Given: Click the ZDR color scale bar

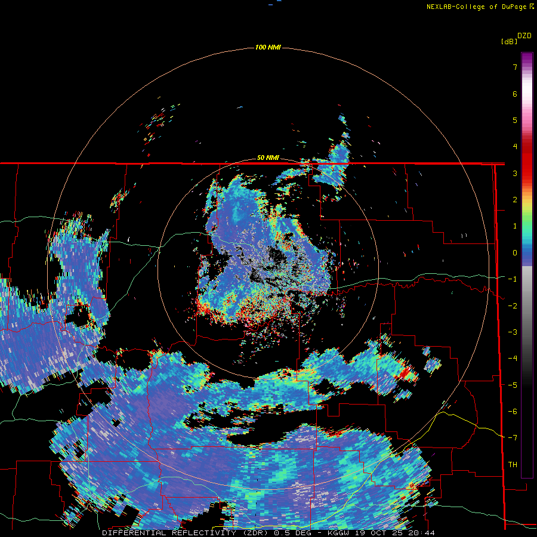Looking at the screenshot, I should tap(527, 265).
